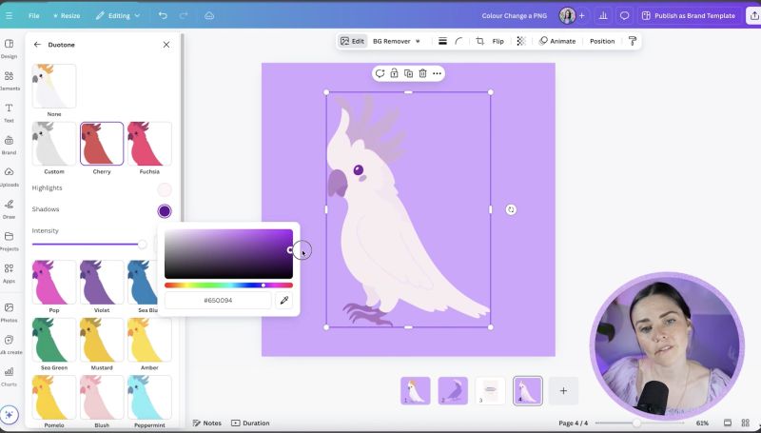Select the None duotone preset
Image resolution: width=761 pixels, height=433 pixels.
tap(54, 86)
